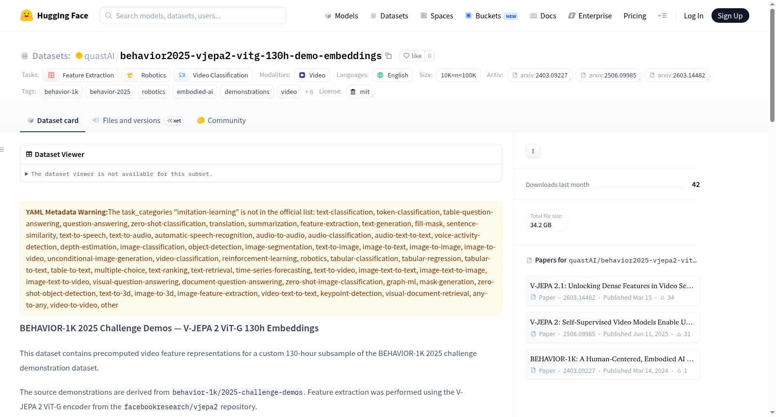Click the like count 0
This screenshot has width=776, height=417.
[x=430, y=56]
